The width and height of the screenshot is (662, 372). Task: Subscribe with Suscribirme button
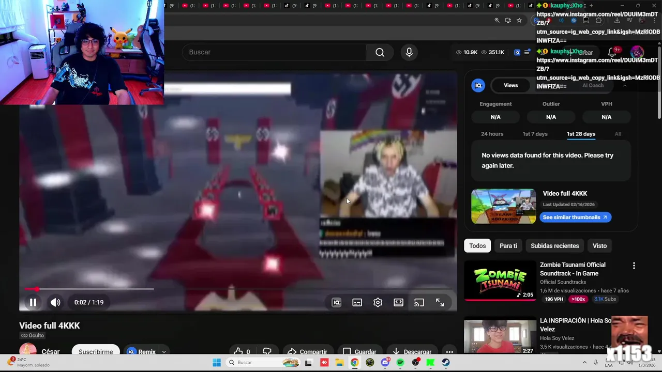tap(96, 351)
